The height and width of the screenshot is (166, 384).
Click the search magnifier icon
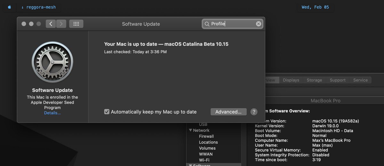(x=207, y=24)
